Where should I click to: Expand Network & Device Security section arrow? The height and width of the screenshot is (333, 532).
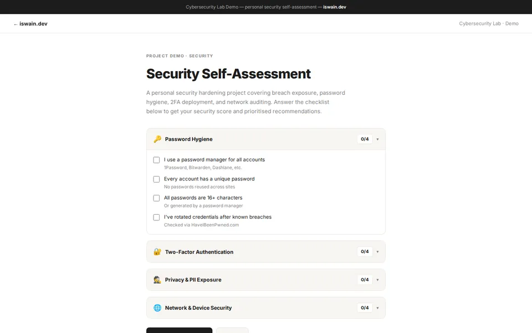click(x=377, y=308)
